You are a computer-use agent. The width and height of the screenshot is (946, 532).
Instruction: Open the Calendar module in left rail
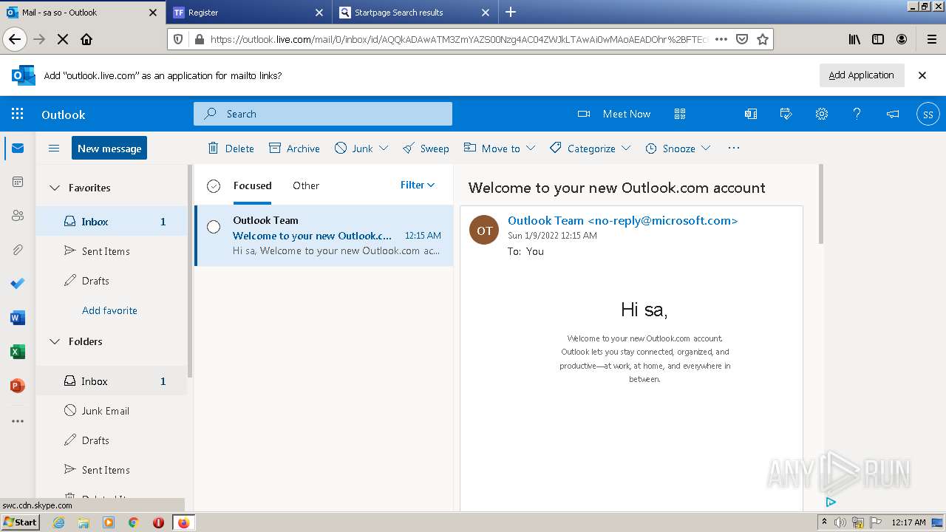click(18, 182)
